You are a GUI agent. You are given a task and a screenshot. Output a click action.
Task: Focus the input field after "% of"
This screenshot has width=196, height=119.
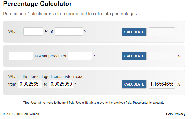coord(69,32)
